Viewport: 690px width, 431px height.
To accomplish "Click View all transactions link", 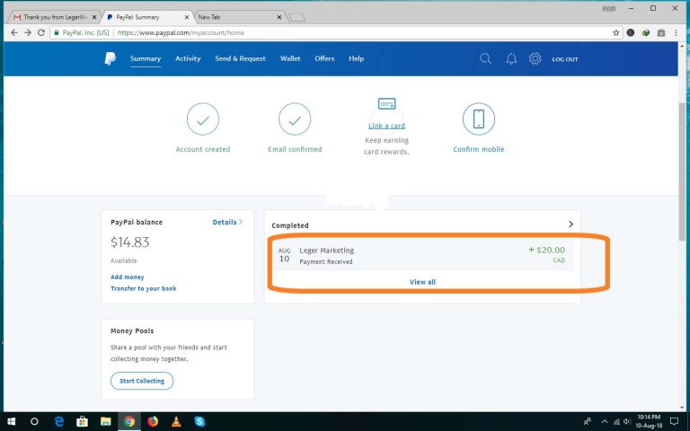I will point(422,282).
